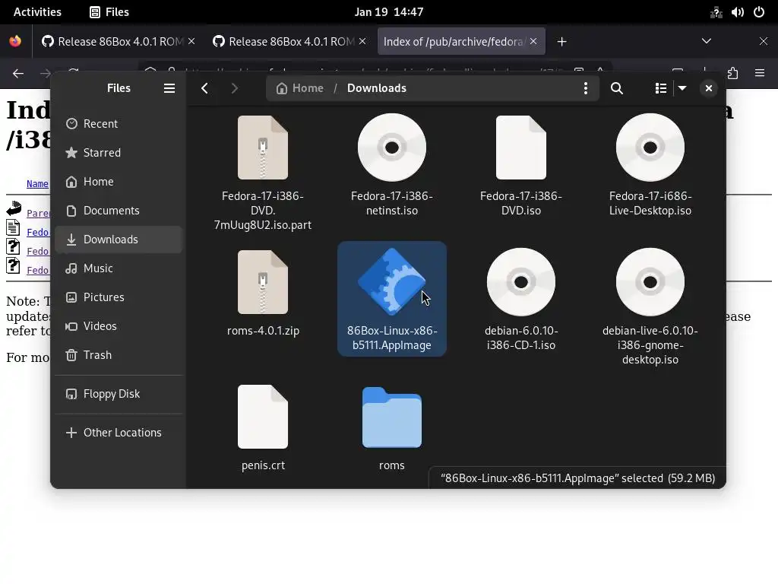The height and width of the screenshot is (584, 778).
Task: Open Music in Files sidebar
Action: pos(119,268)
